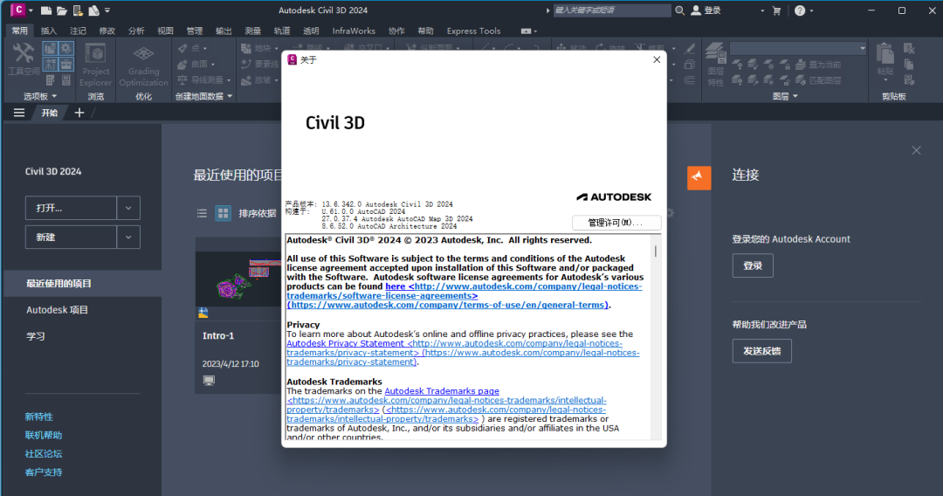943x496 pixels.
Task: Toggle the Prospector palette icon in 选项板
Action: click(50, 49)
